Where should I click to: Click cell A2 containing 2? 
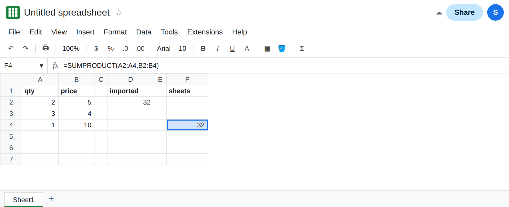pyautogui.click(x=40, y=102)
